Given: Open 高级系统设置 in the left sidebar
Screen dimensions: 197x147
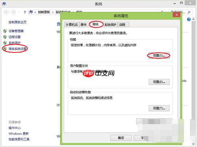Looking at the screenshot, I should pos(17,49).
